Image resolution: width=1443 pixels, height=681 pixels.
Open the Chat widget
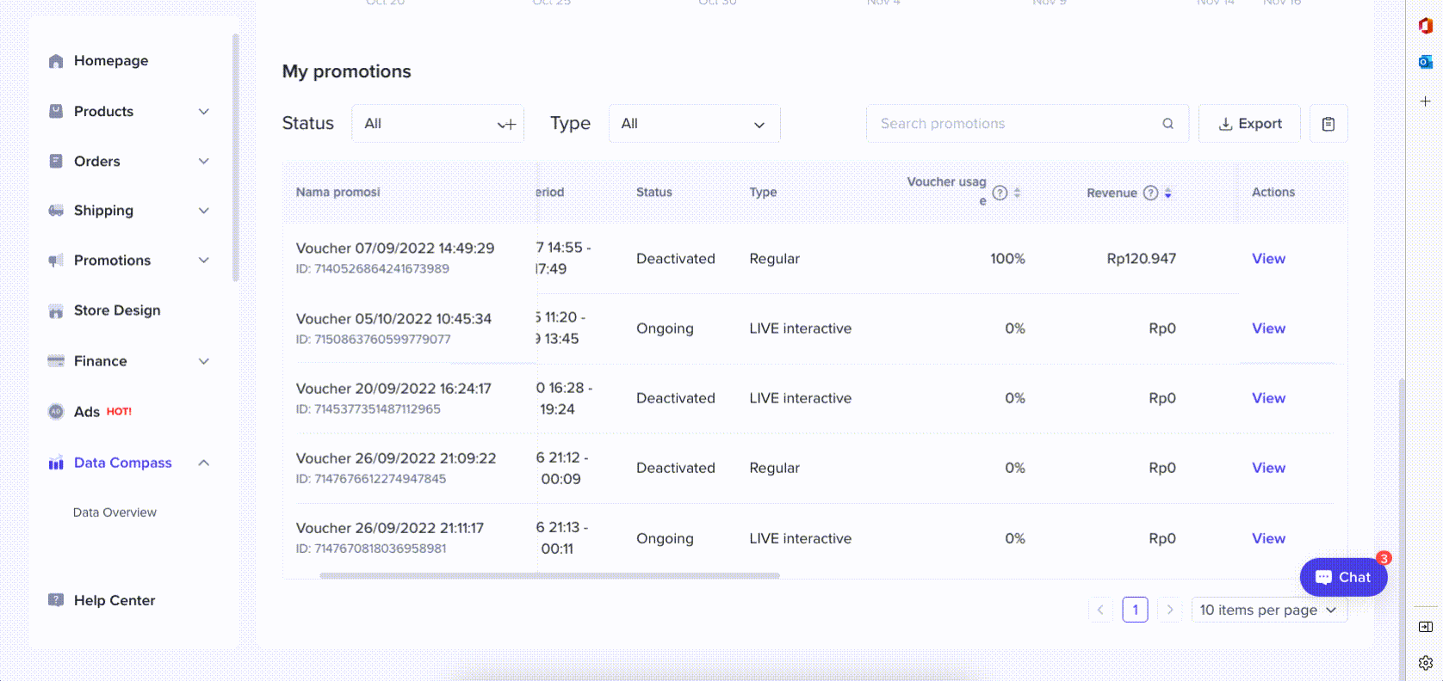tap(1343, 577)
